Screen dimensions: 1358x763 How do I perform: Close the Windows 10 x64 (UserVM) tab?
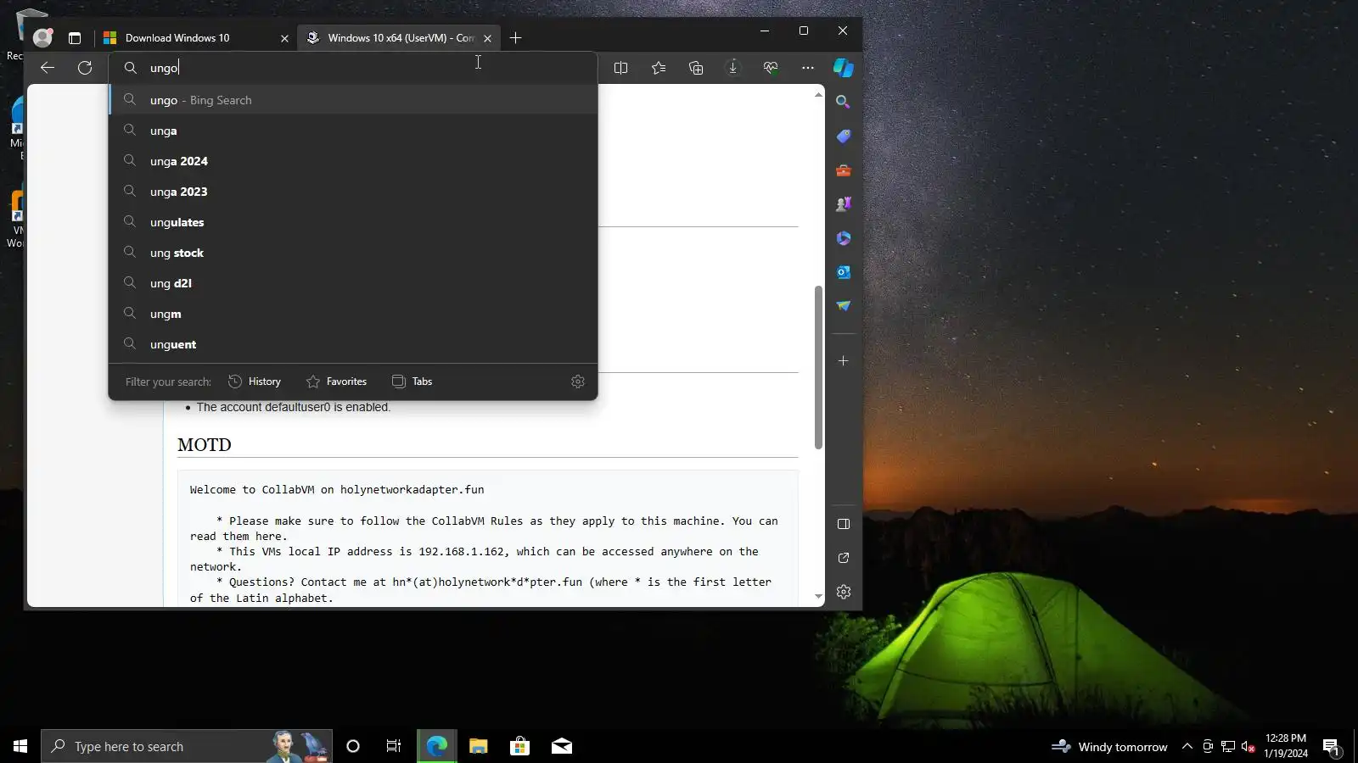click(487, 38)
